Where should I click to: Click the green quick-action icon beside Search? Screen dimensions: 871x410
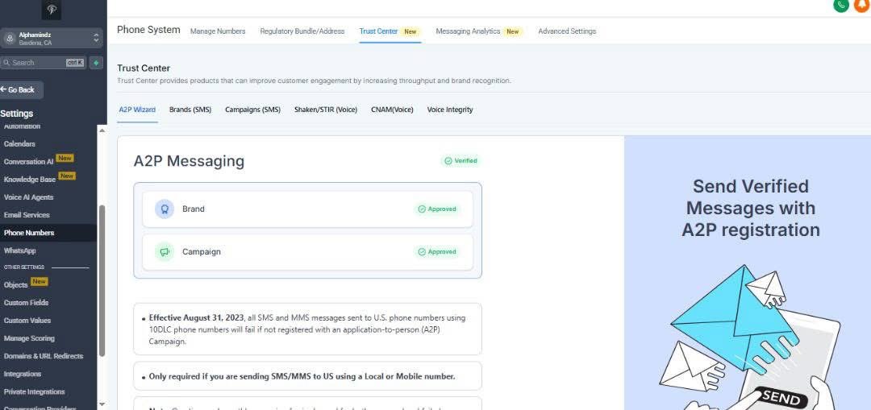pos(96,63)
